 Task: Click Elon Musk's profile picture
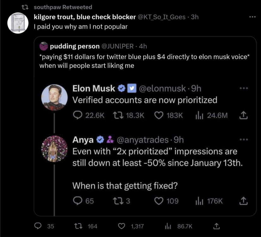click(x=55, y=98)
